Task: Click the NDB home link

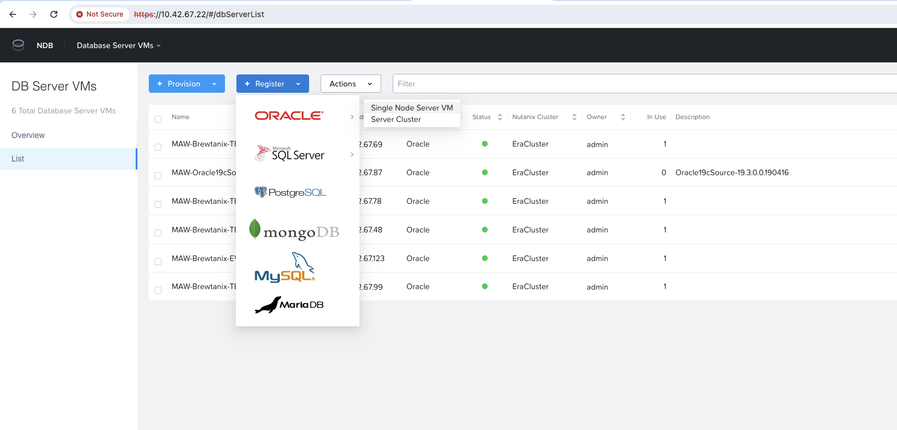Action: pos(45,45)
